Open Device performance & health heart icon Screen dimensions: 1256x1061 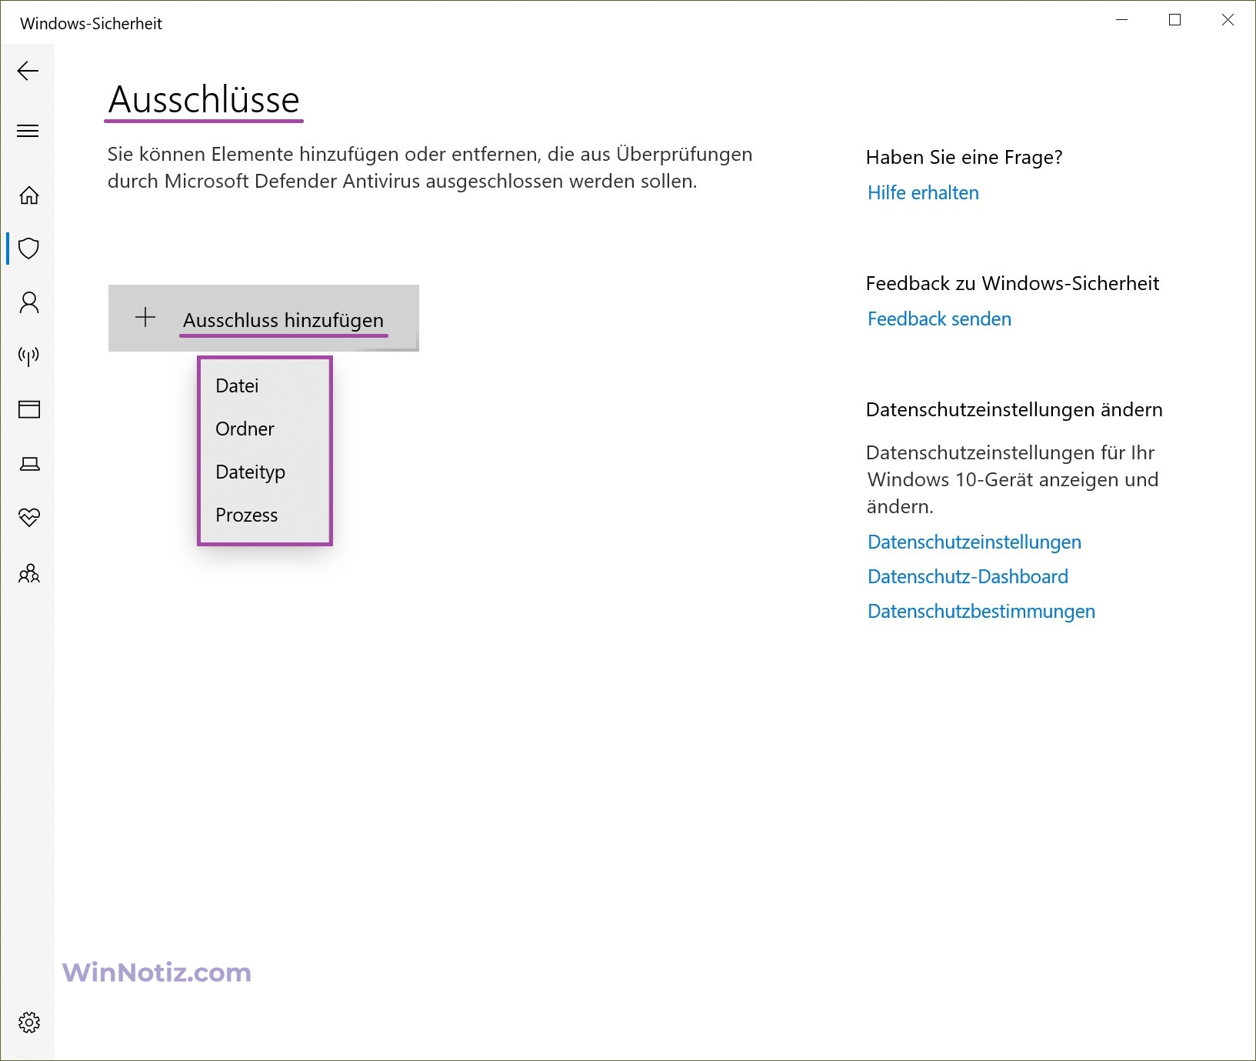point(29,517)
